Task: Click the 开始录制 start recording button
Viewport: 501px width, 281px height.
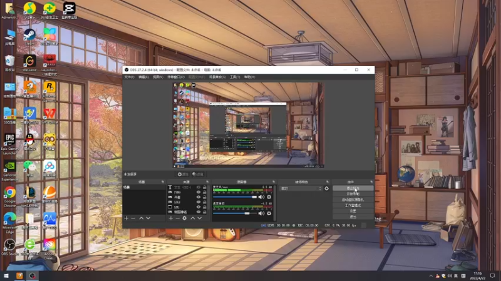Action: coord(353,194)
